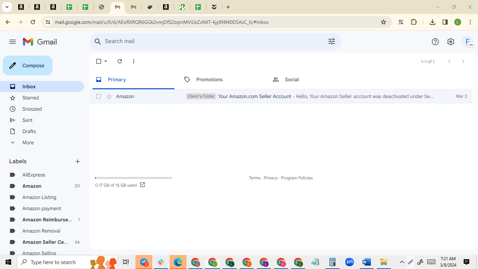Viewport: 478px width, 269px height.
Task: Open the Privacy link
Action: 270,178
